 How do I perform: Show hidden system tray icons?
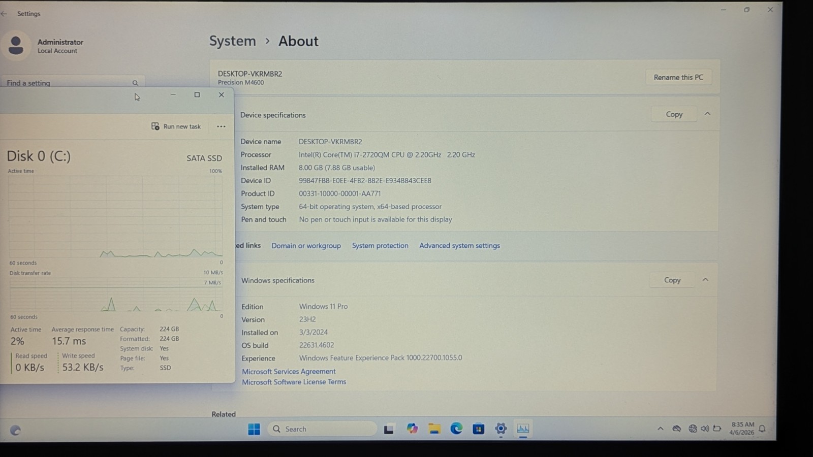pos(660,429)
